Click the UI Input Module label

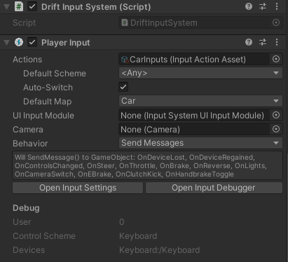pyautogui.click(x=43, y=116)
